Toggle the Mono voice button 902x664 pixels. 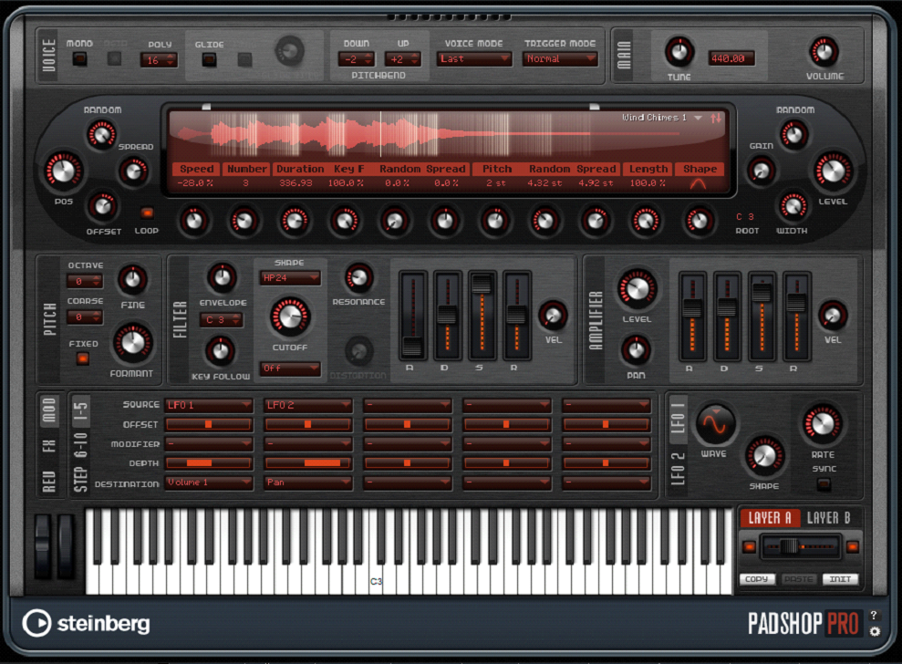(x=80, y=58)
